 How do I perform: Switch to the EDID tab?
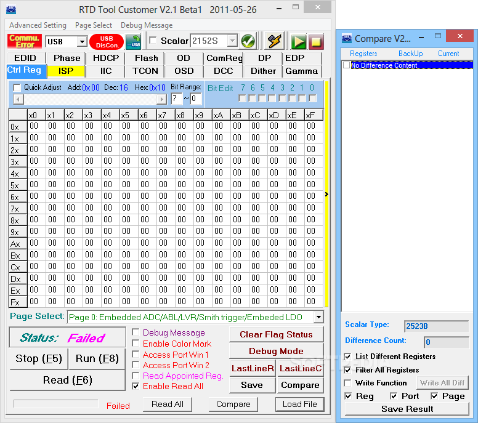[26, 58]
